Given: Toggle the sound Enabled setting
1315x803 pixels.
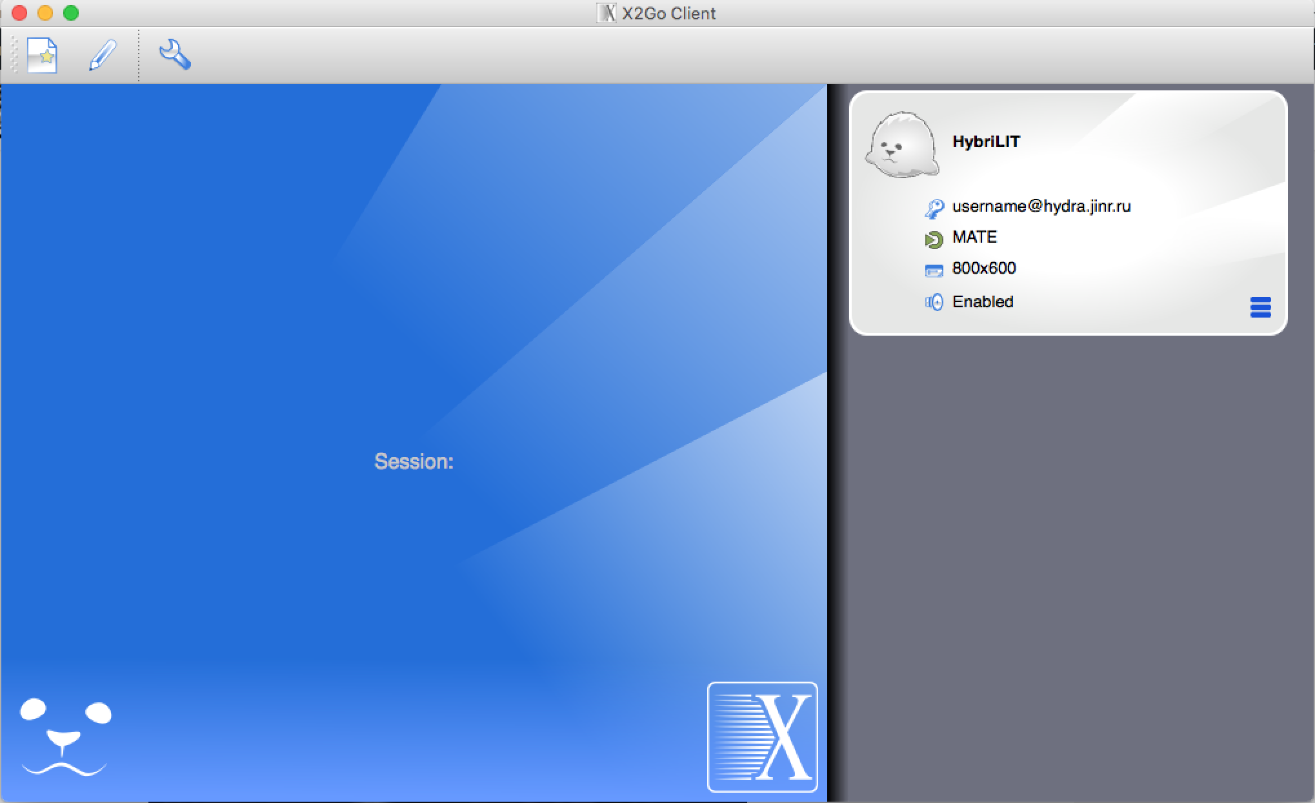Looking at the screenshot, I should 983,301.
